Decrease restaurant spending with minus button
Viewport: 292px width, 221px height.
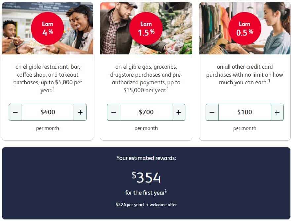[x=15, y=112]
